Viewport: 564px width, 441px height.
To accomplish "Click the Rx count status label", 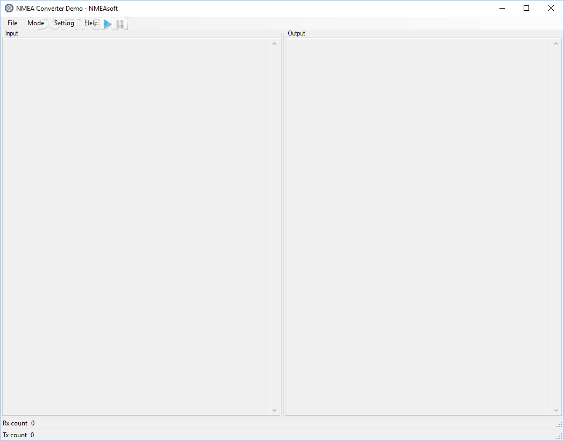I will (15, 423).
